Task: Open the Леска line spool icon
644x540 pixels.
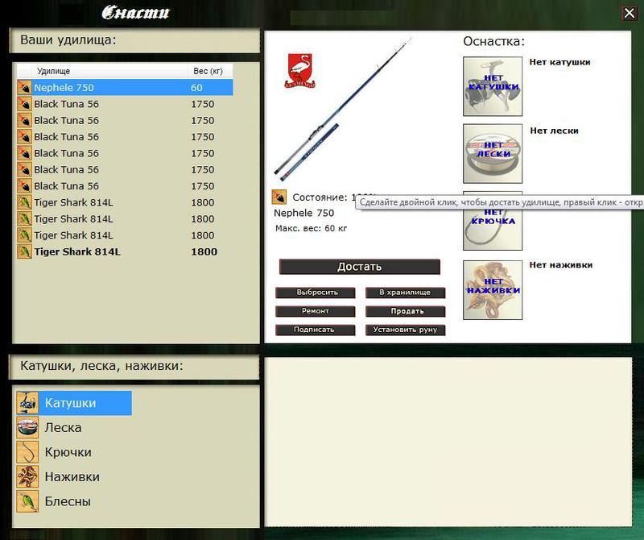Action: tap(27, 427)
